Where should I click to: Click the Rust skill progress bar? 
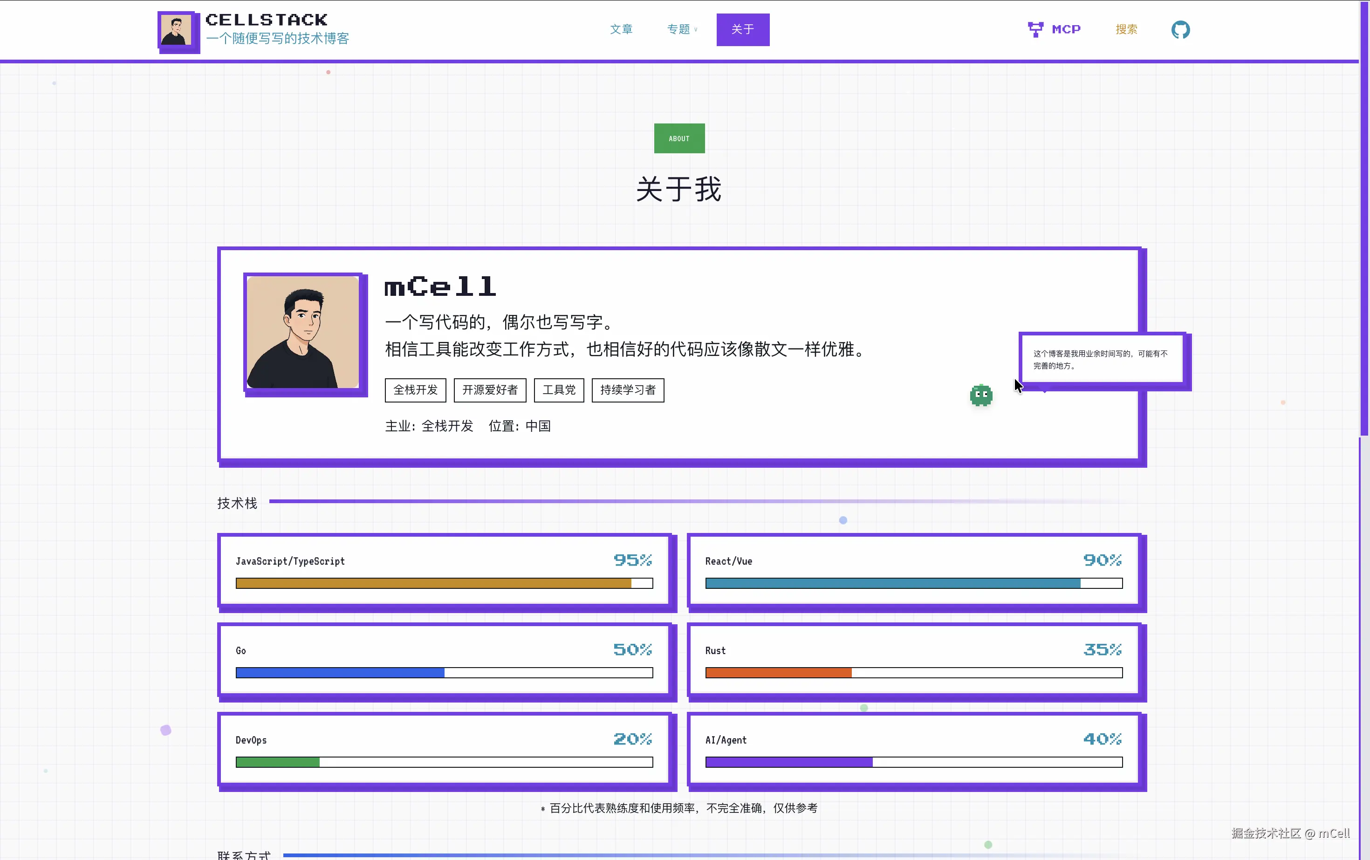(913, 673)
